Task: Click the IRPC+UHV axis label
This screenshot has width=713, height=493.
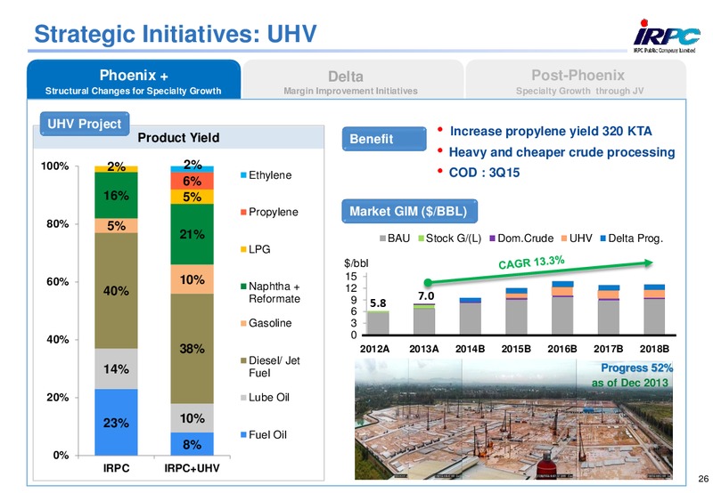Action: coord(192,468)
